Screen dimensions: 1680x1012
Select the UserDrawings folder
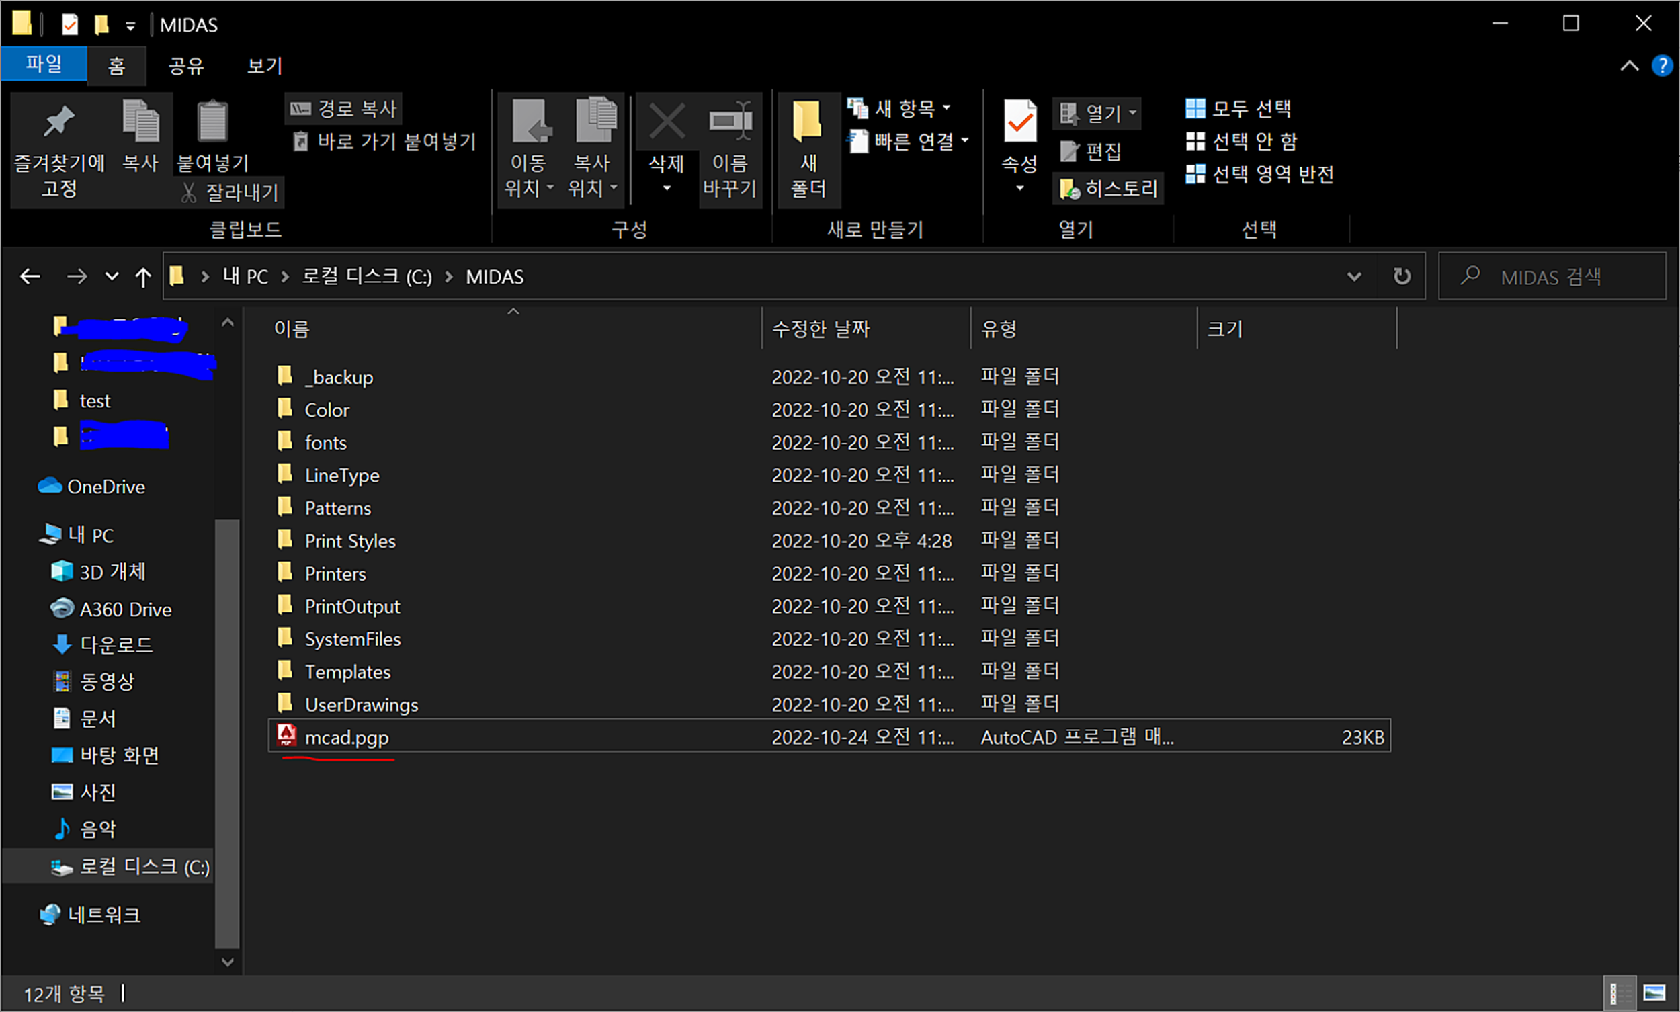pyautogui.click(x=829, y=704)
